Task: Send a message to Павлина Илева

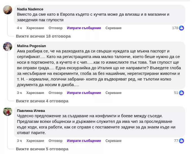Action: pyautogui.click(x=84, y=141)
